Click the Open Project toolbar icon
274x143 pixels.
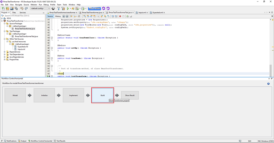coord(12,8)
